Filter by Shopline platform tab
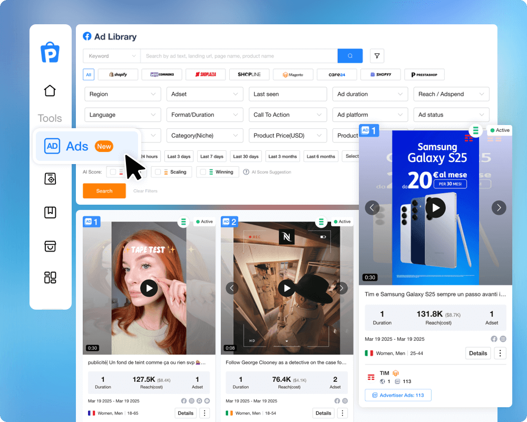Image resolution: width=527 pixels, height=422 pixels. point(249,74)
